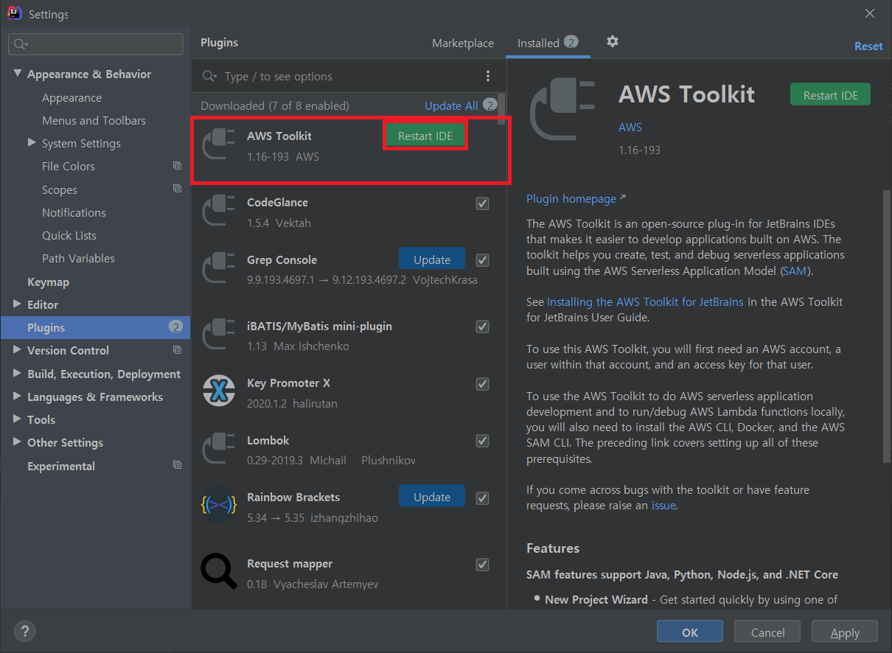892x653 pixels.
Task: Click the plugin description vertical scrollbar
Action: 886,326
